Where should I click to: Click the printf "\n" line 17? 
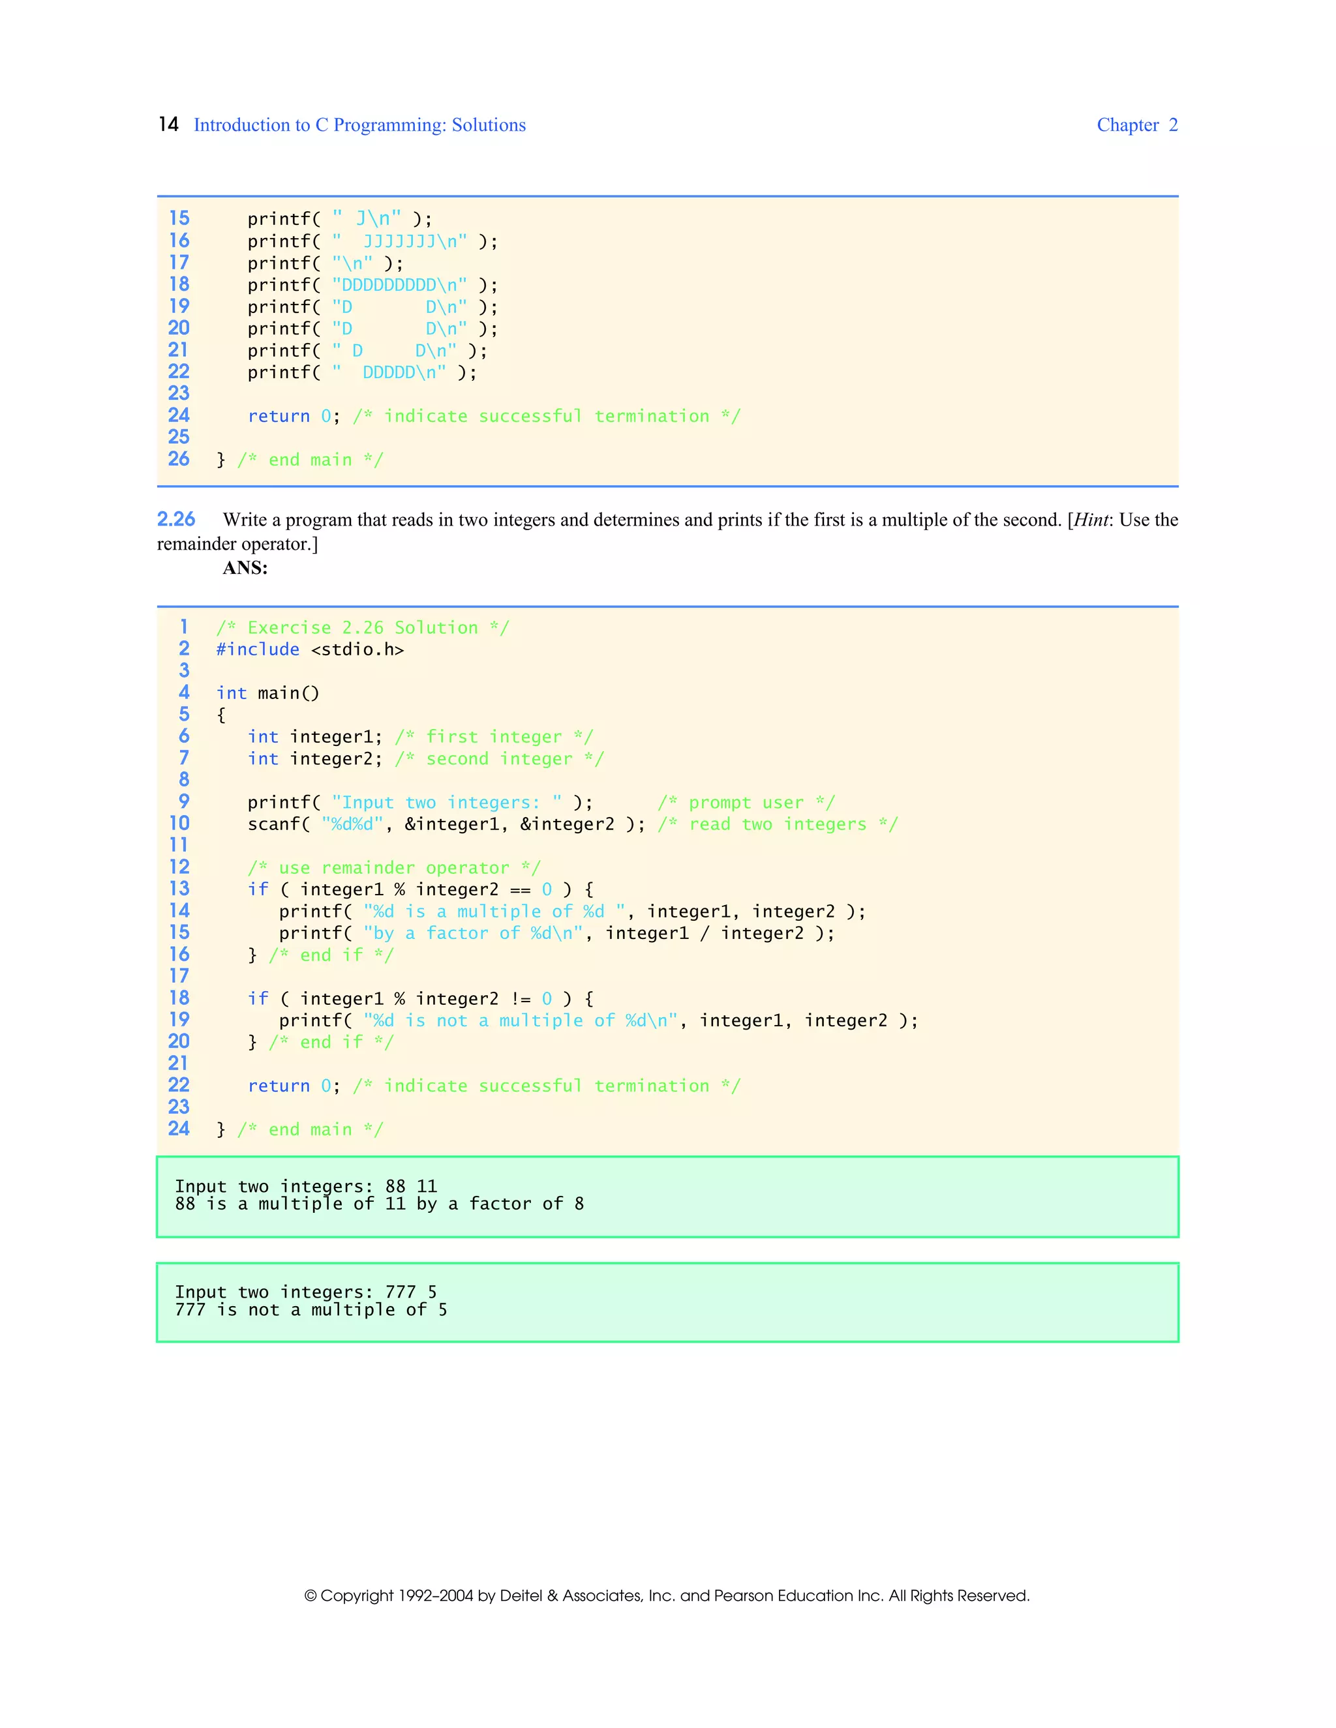(x=326, y=263)
